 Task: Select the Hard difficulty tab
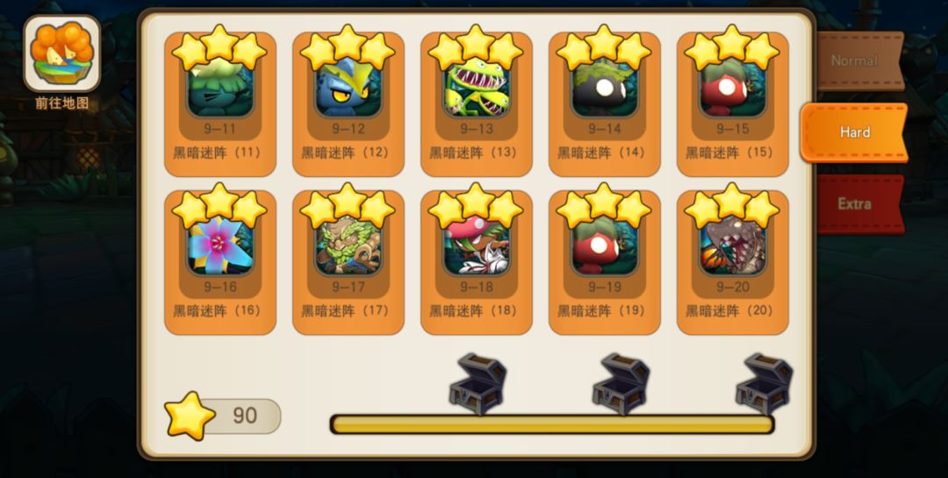(x=854, y=132)
